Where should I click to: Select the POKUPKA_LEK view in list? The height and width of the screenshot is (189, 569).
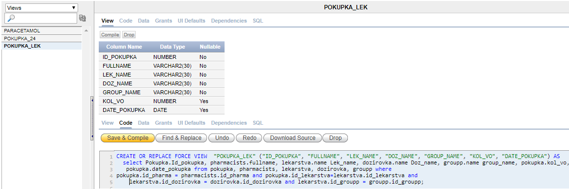tap(42, 46)
